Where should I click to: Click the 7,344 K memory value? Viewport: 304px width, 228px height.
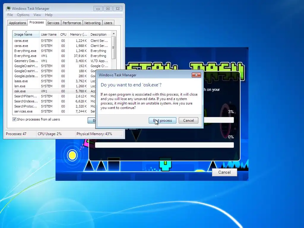81,111
